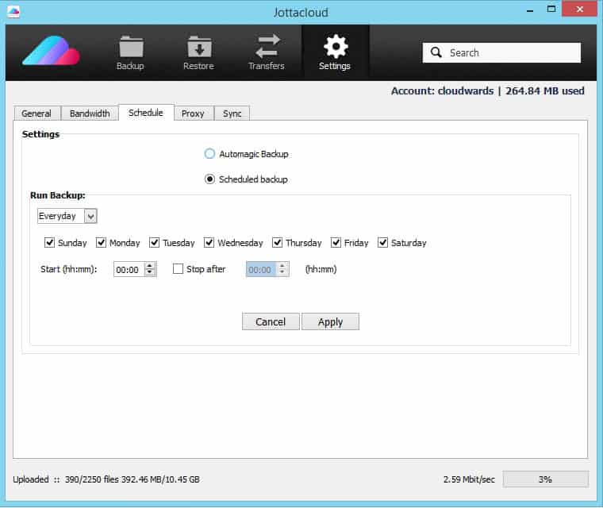Uncheck the Saturday checkbox
Screen dimensions: 603x508
[x=382, y=243]
